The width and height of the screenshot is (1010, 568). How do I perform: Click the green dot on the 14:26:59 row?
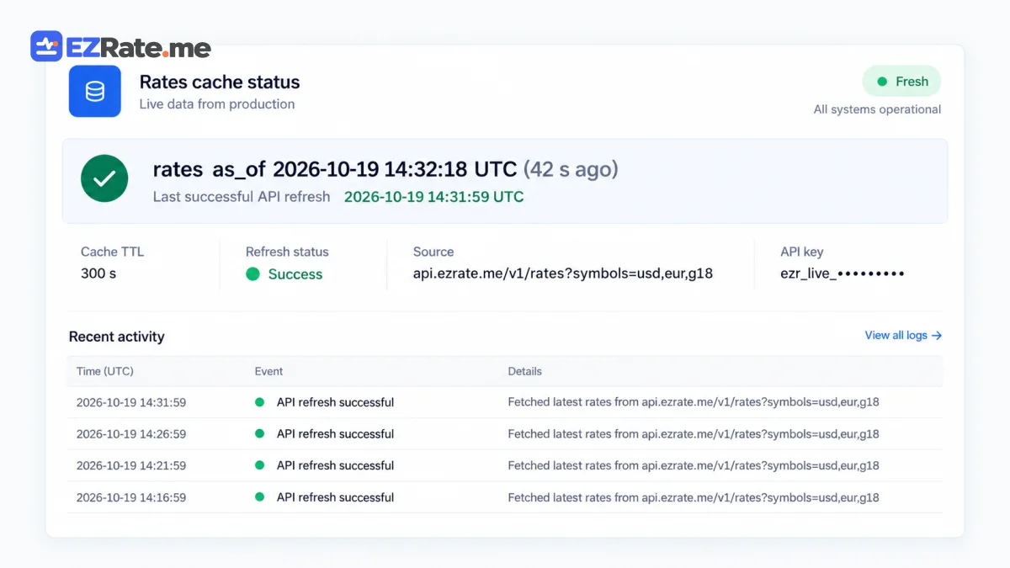[260, 433]
